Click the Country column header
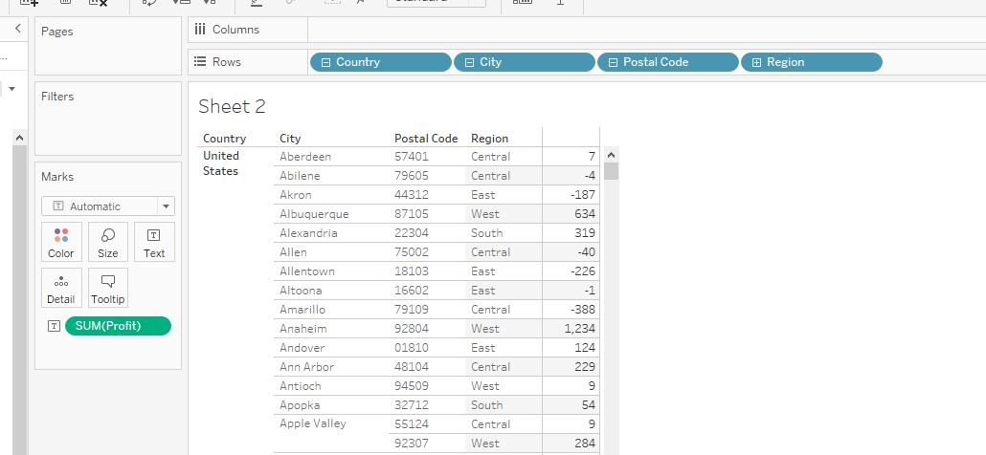 [x=225, y=139]
